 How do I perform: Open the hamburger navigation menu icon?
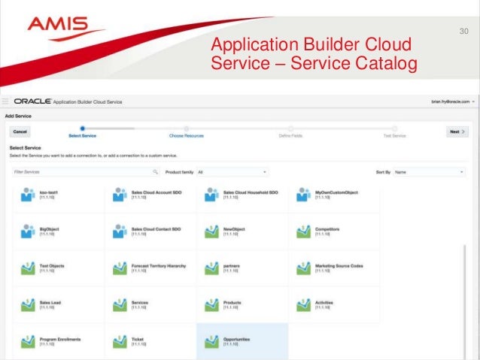[x=5, y=101]
